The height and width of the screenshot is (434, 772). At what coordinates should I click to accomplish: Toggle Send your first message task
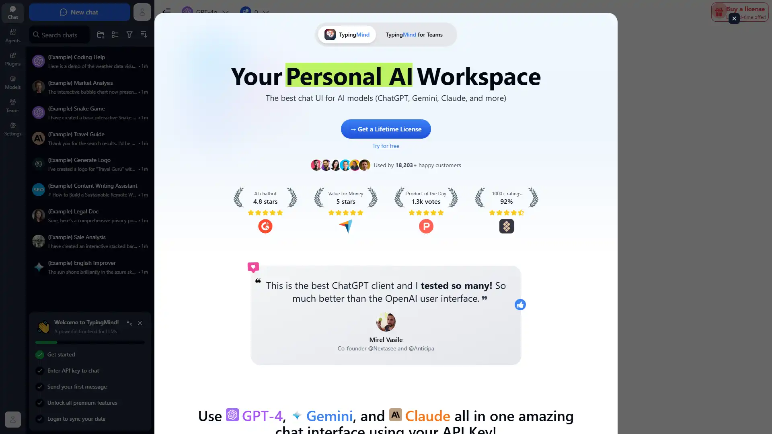(40, 386)
